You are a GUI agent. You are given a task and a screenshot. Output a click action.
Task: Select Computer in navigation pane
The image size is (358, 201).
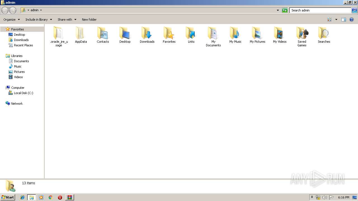(x=18, y=88)
